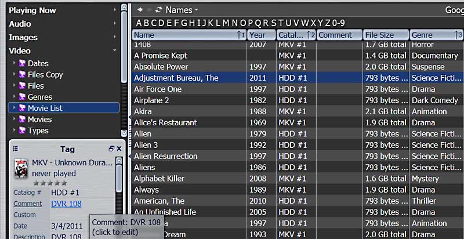The image size is (464, 239).
Task: Expand the Movies tree node arrow
Action: point(14,119)
